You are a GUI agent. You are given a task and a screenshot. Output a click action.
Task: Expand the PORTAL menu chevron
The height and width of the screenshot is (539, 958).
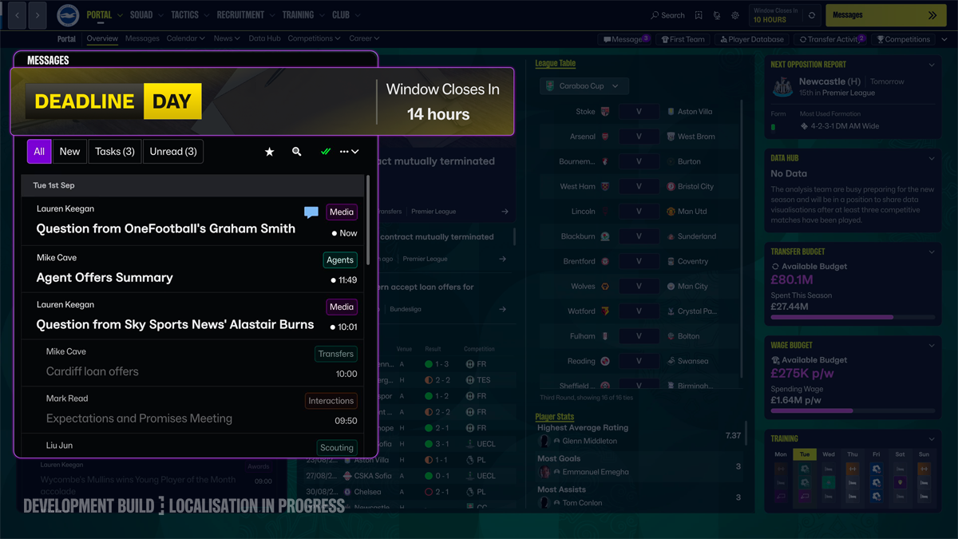[121, 15]
